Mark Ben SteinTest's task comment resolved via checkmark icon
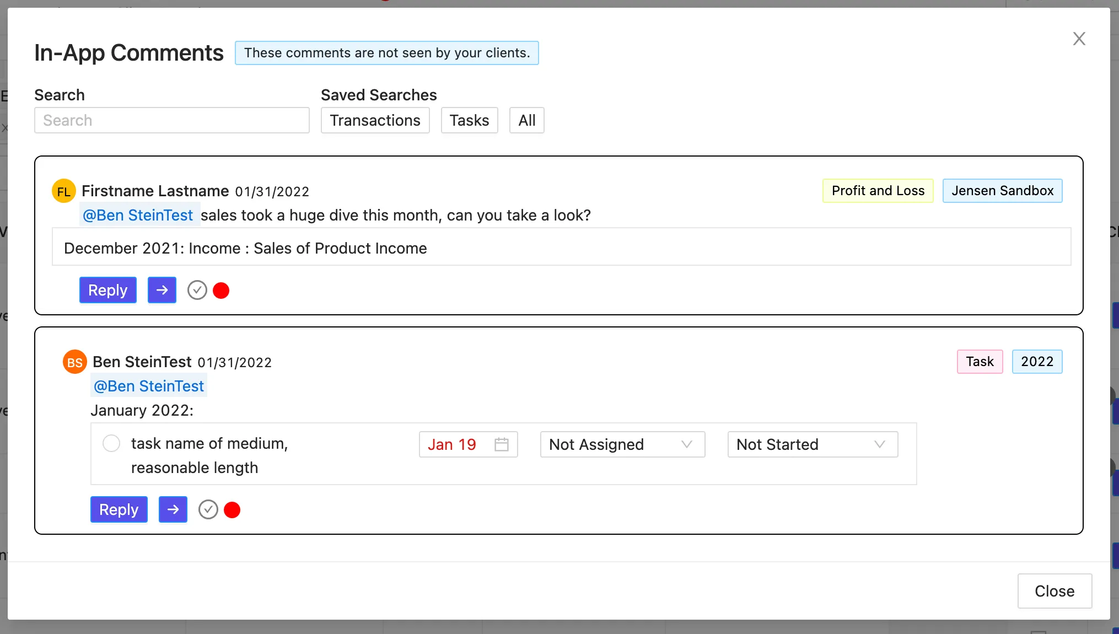Image resolution: width=1119 pixels, height=634 pixels. (208, 509)
